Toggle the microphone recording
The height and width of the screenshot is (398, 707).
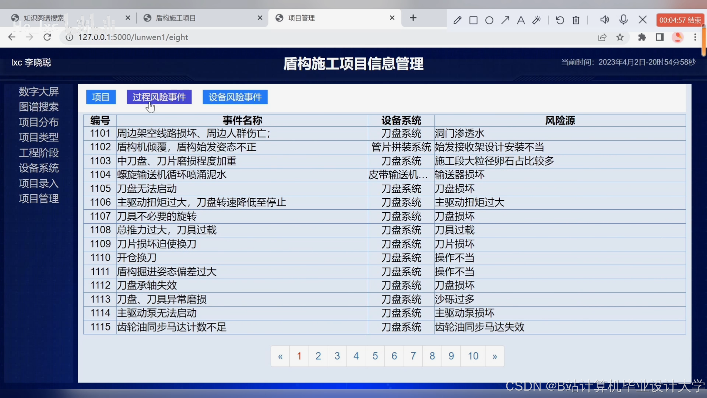[x=623, y=20]
